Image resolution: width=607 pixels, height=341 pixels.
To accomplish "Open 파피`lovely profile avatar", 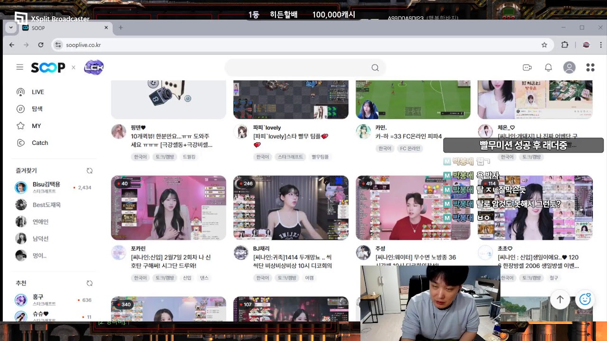I will pos(241,132).
